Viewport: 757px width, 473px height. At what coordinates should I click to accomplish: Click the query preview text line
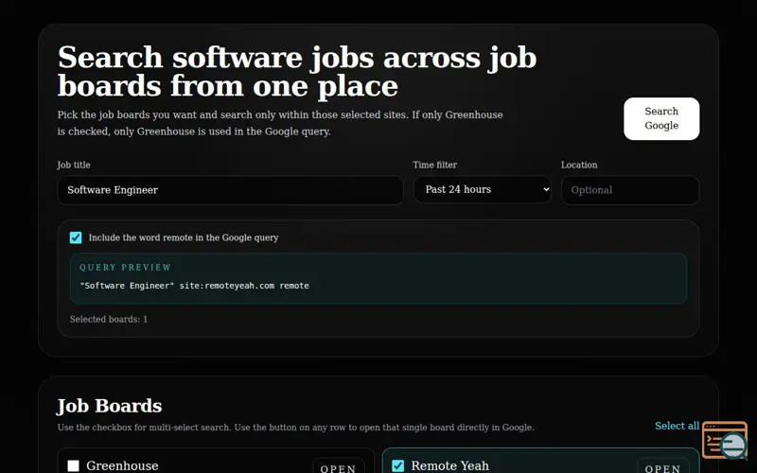pyautogui.click(x=194, y=286)
